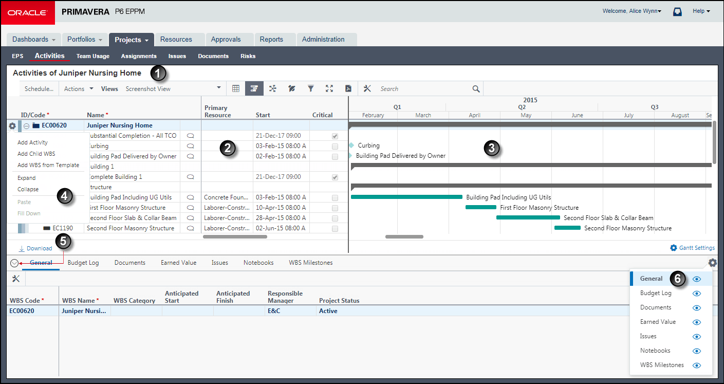Click comment bubble for Substantial Completion row
The height and width of the screenshot is (384, 724).
pyautogui.click(x=191, y=136)
